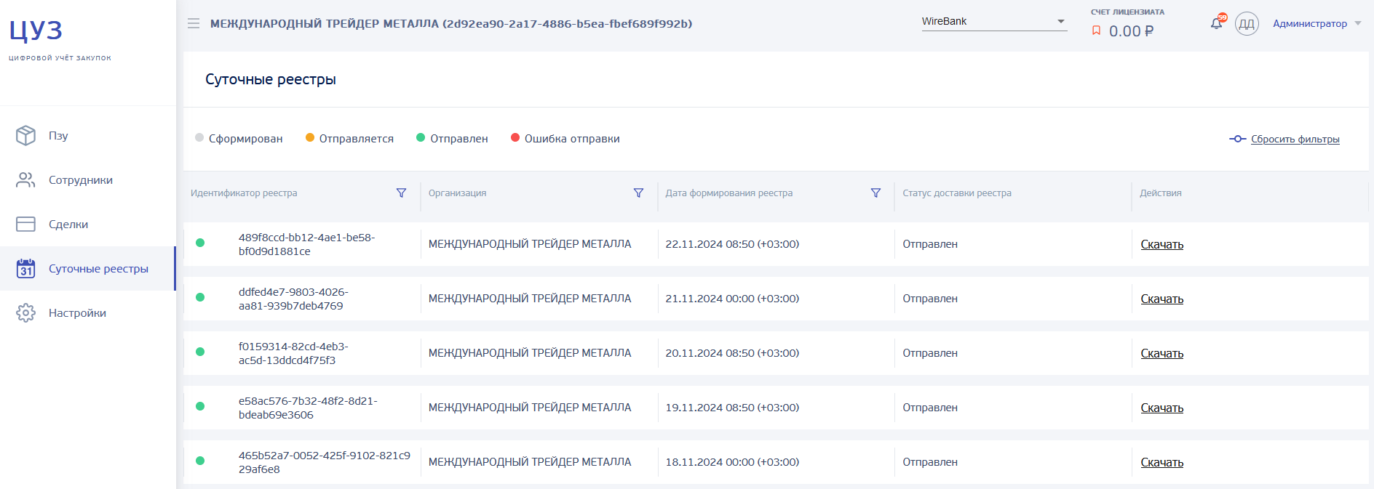
Task: Download registry dated 19.11.2024 via Скачать
Action: click(1161, 408)
